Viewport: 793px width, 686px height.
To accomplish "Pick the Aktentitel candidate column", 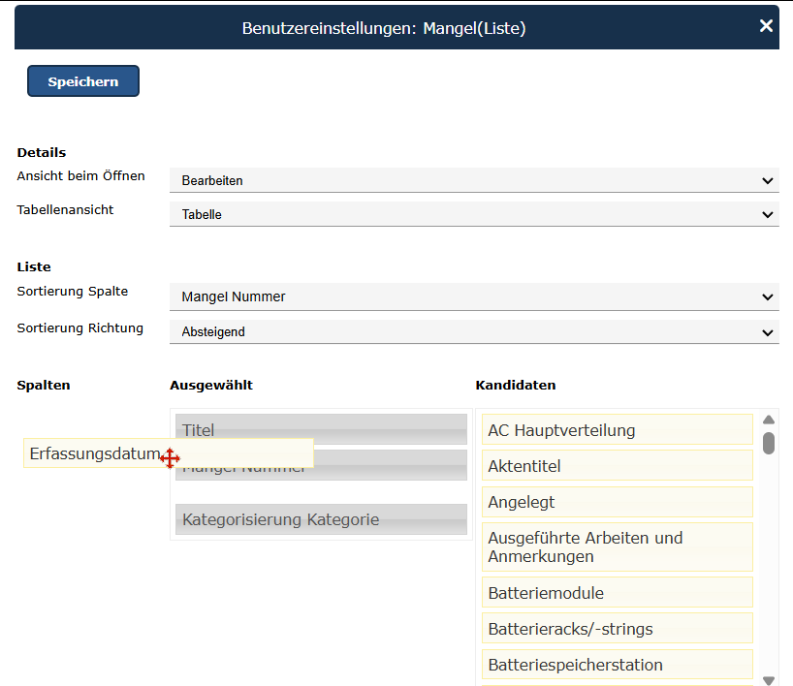I will tap(617, 466).
